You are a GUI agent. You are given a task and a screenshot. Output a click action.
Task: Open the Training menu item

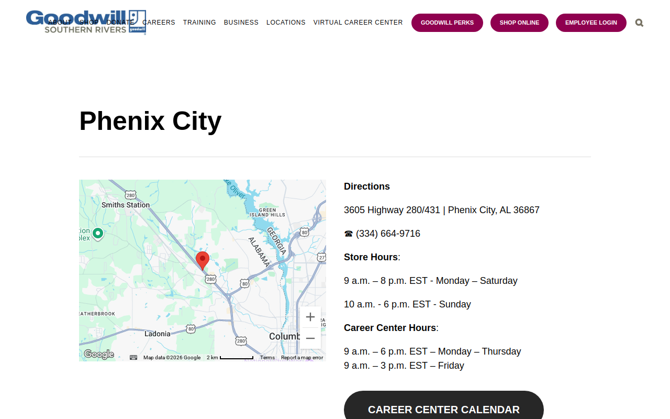(x=199, y=23)
